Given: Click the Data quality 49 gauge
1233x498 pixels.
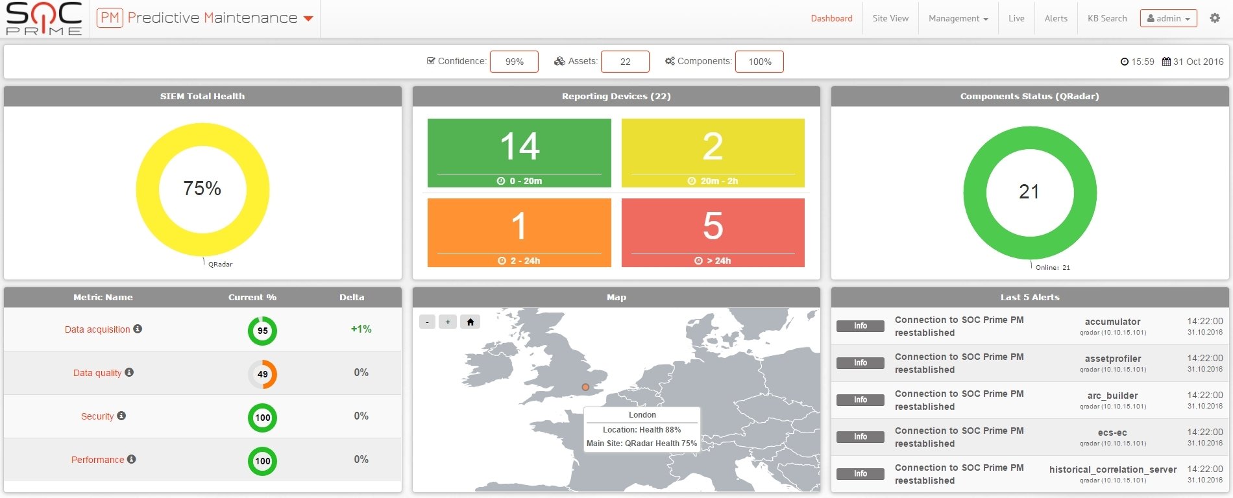Looking at the screenshot, I should (262, 374).
